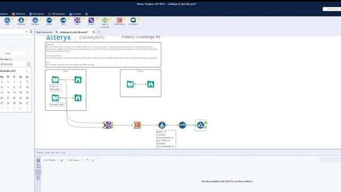The width and height of the screenshot is (341, 192).
Task: Click the down arrow in the results toolbar
Action: point(93,160)
